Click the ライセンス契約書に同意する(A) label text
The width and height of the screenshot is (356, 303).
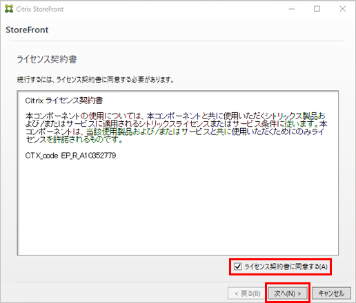tap(286, 267)
